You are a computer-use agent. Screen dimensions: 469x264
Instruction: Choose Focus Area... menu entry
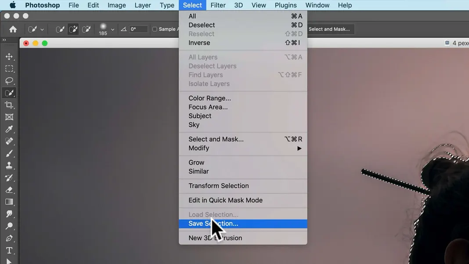pyautogui.click(x=243, y=107)
